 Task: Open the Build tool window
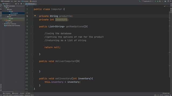(x=22, y=93)
